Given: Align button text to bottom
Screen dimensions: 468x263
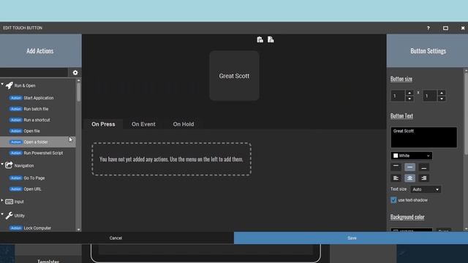Looking at the screenshot, I should (423, 167).
